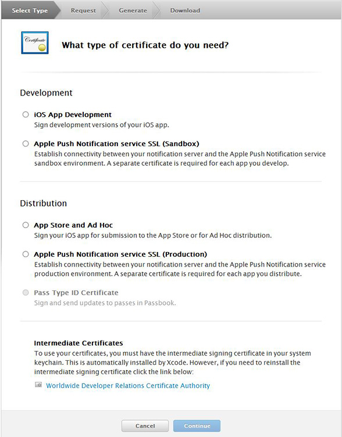Select Apple Push Notification service SSL (Production) option
This screenshot has height=437, width=342.
point(26,254)
